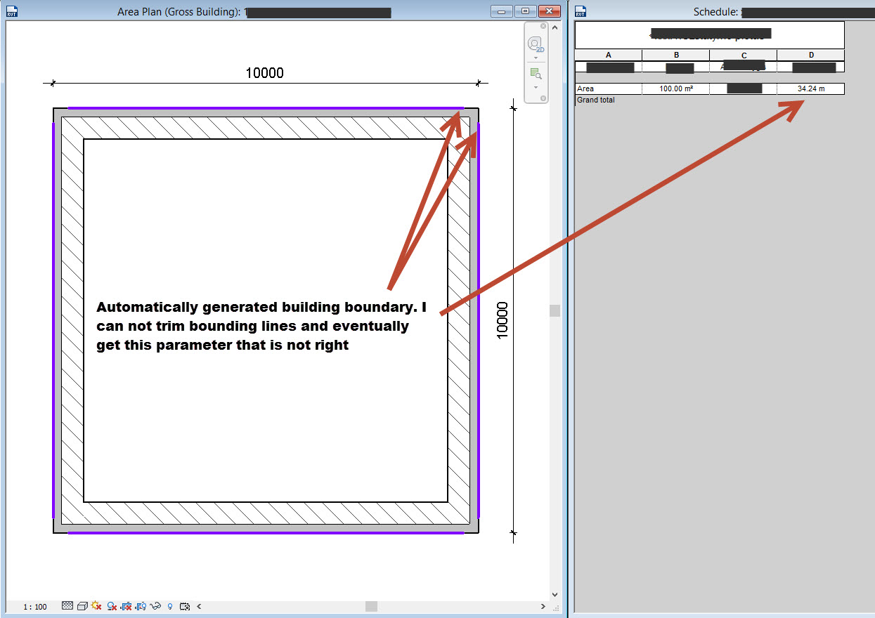Click horizontal scrollbar right arrow
Viewport: 875px width, 618px height.
click(x=543, y=606)
